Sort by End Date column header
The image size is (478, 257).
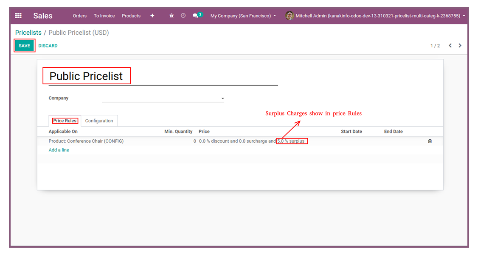(393, 131)
